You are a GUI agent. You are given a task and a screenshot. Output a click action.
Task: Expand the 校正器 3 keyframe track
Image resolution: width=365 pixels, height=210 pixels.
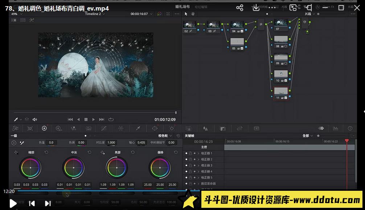tap(198, 165)
